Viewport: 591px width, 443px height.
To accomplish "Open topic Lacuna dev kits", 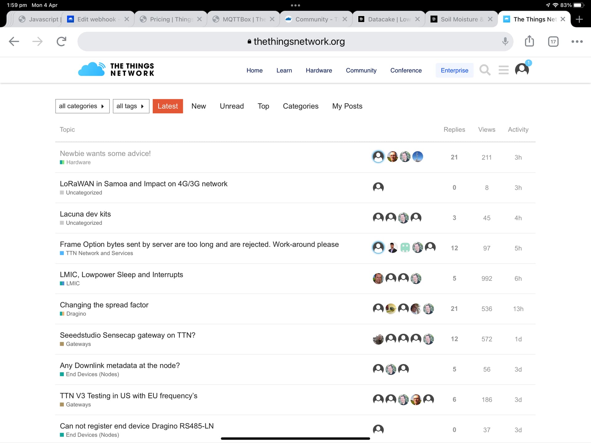I will click(85, 214).
